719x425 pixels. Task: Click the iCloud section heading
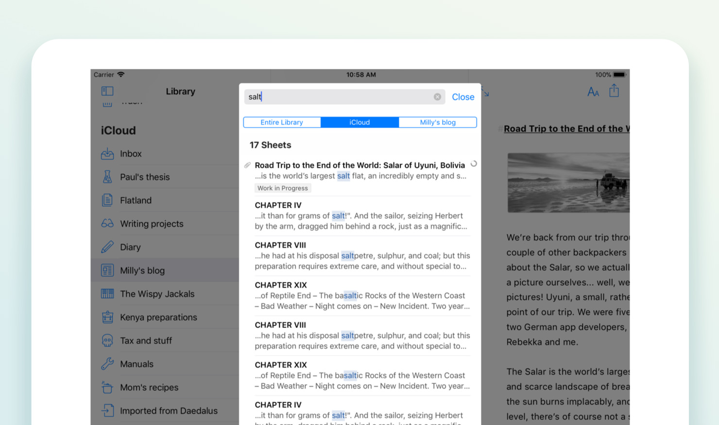[118, 131]
